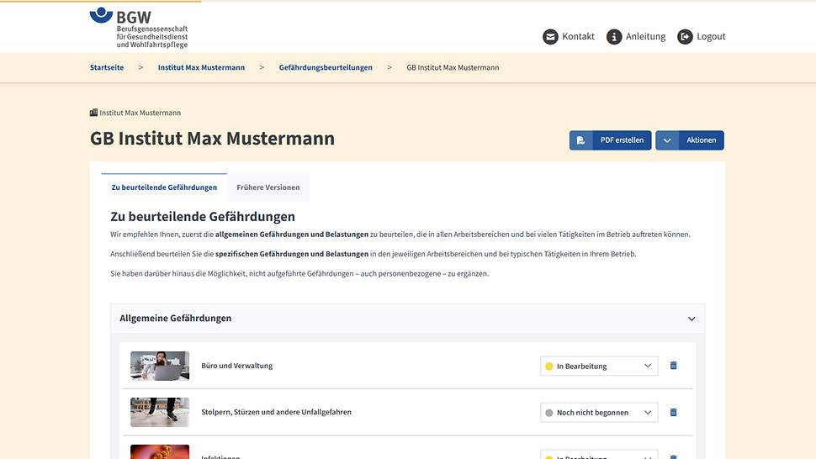The height and width of the screenshot is (459, 816).
Task: Open Noch nicht begonnen status dropdown
Action: point(599,413)
